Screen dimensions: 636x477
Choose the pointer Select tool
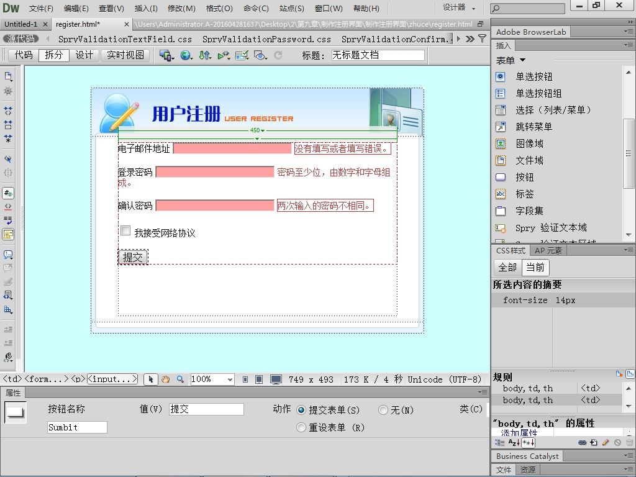[151, 379]
